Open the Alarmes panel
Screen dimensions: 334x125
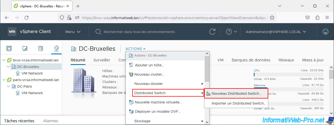(x=50, y=121)
